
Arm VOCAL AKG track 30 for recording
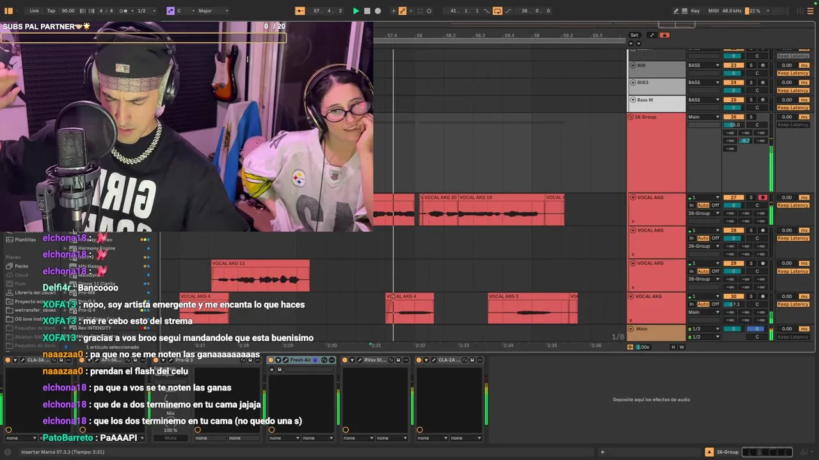[x=762, y=296]
